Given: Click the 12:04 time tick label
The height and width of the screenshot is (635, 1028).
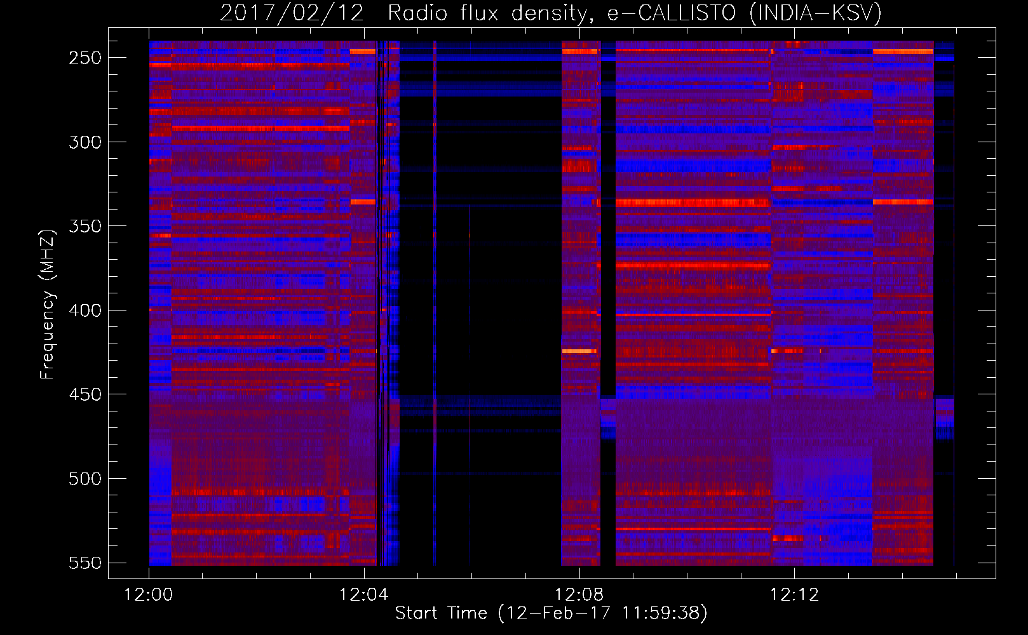Looking at the screenshot, I should pyautogui.click(x=363, y=595).
